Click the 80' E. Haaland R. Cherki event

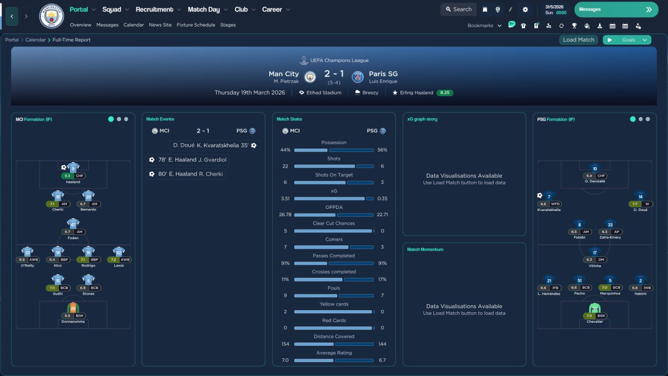coord(186,174)
